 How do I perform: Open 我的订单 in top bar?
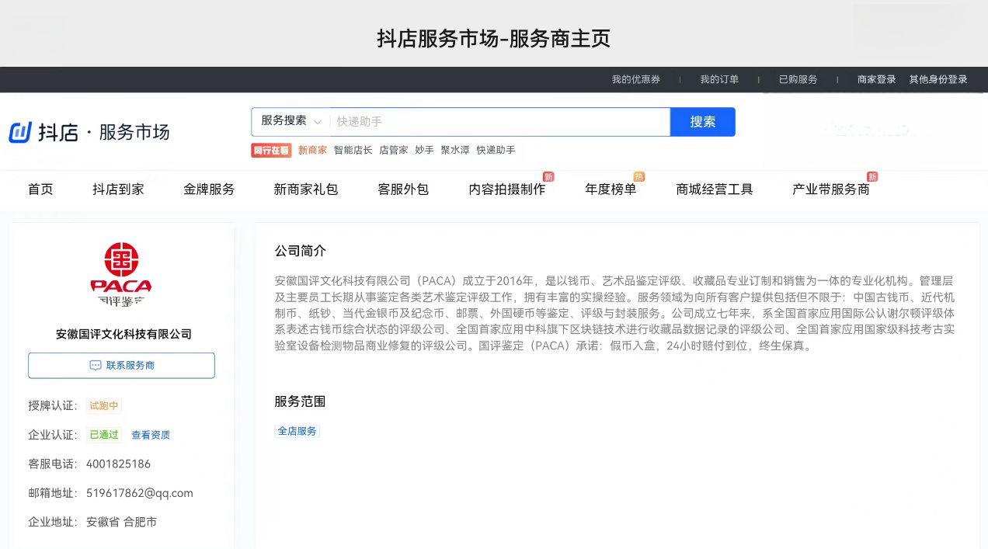(x=719, y=79)
